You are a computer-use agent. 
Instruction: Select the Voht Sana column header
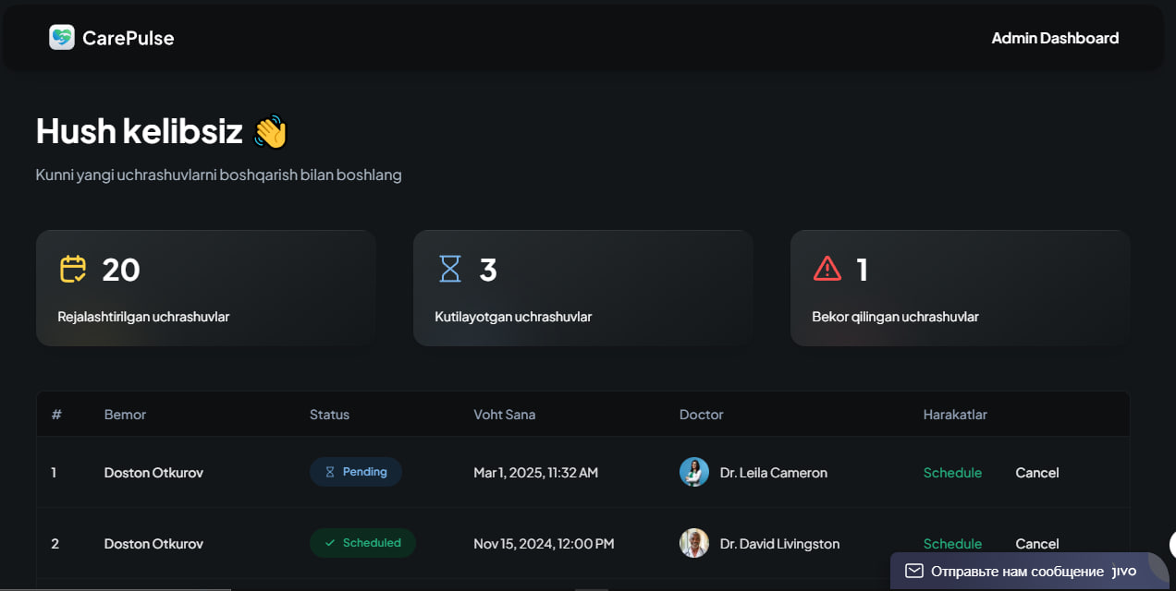pos(504,415)
